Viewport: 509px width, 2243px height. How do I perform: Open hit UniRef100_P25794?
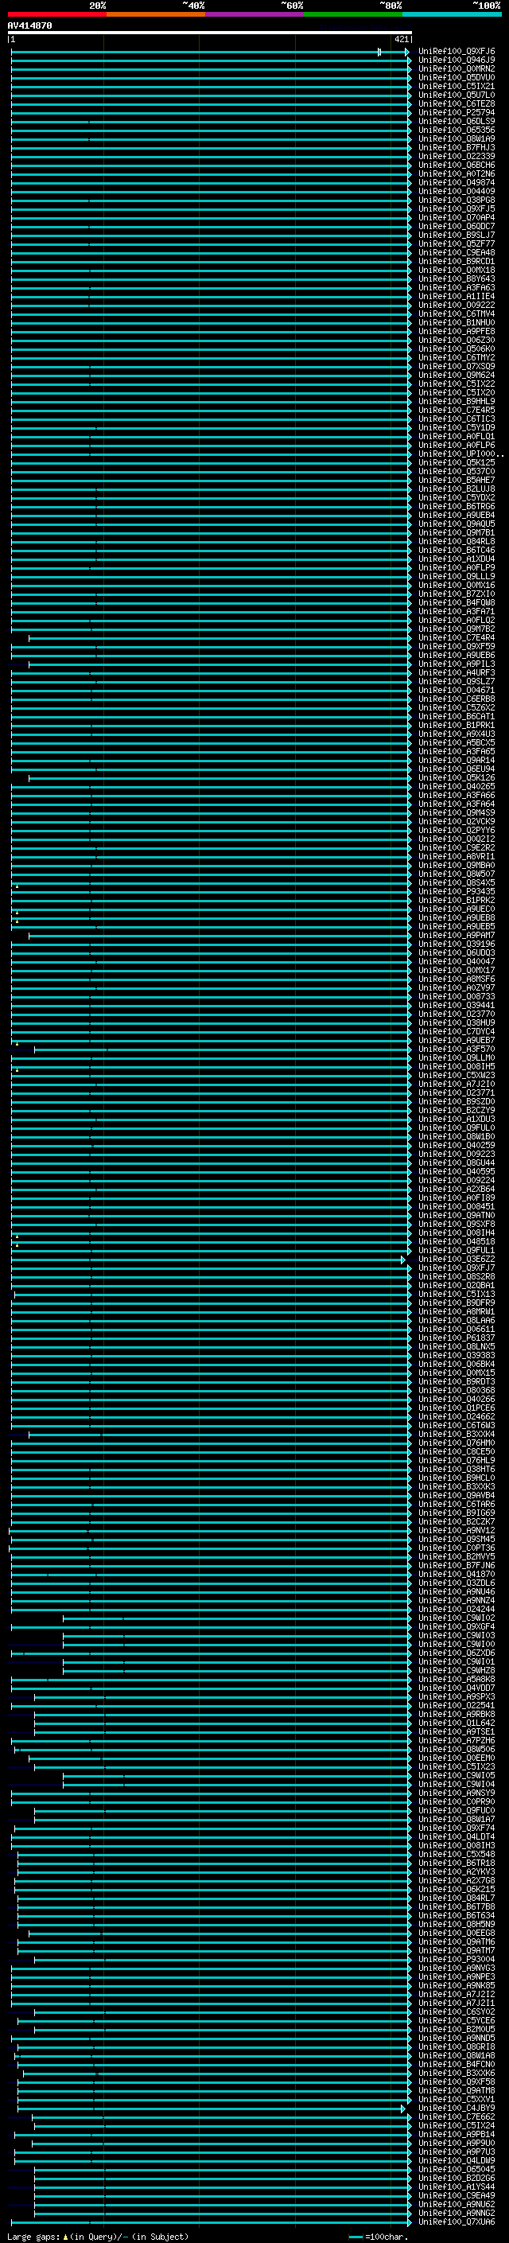coord(457,112)
